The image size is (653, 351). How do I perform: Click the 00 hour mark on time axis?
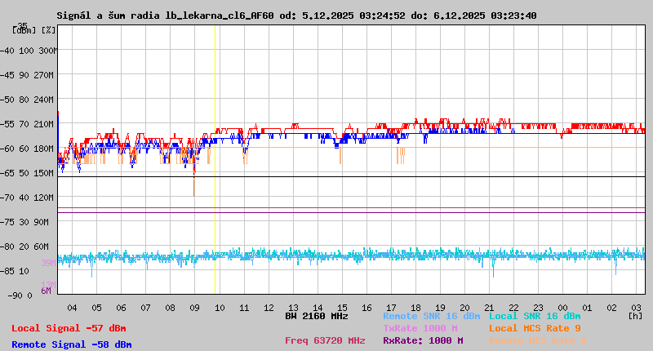point(563,307)
